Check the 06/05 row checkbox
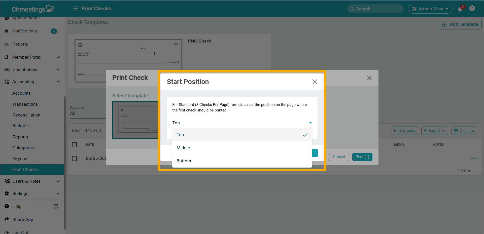Image resolution: width=484 pixels, height=234 pixels. click(75, 159)
